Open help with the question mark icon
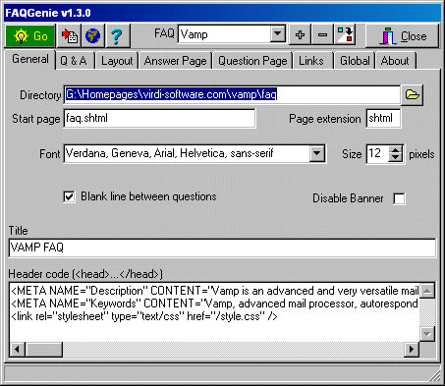Image resolution: width=445 pixels, height=386 pixels. pos(117,35)
